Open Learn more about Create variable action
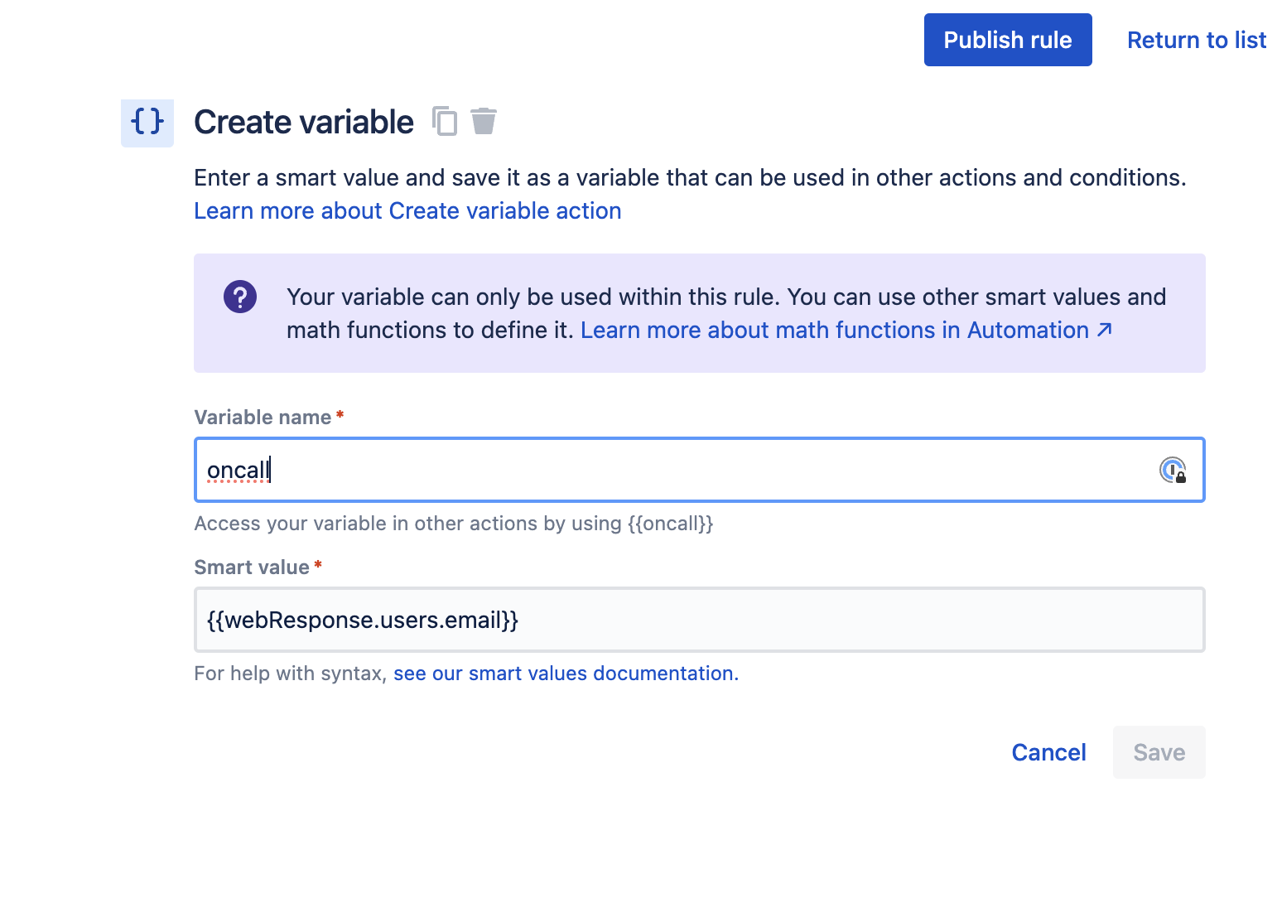 coord(407,210)
